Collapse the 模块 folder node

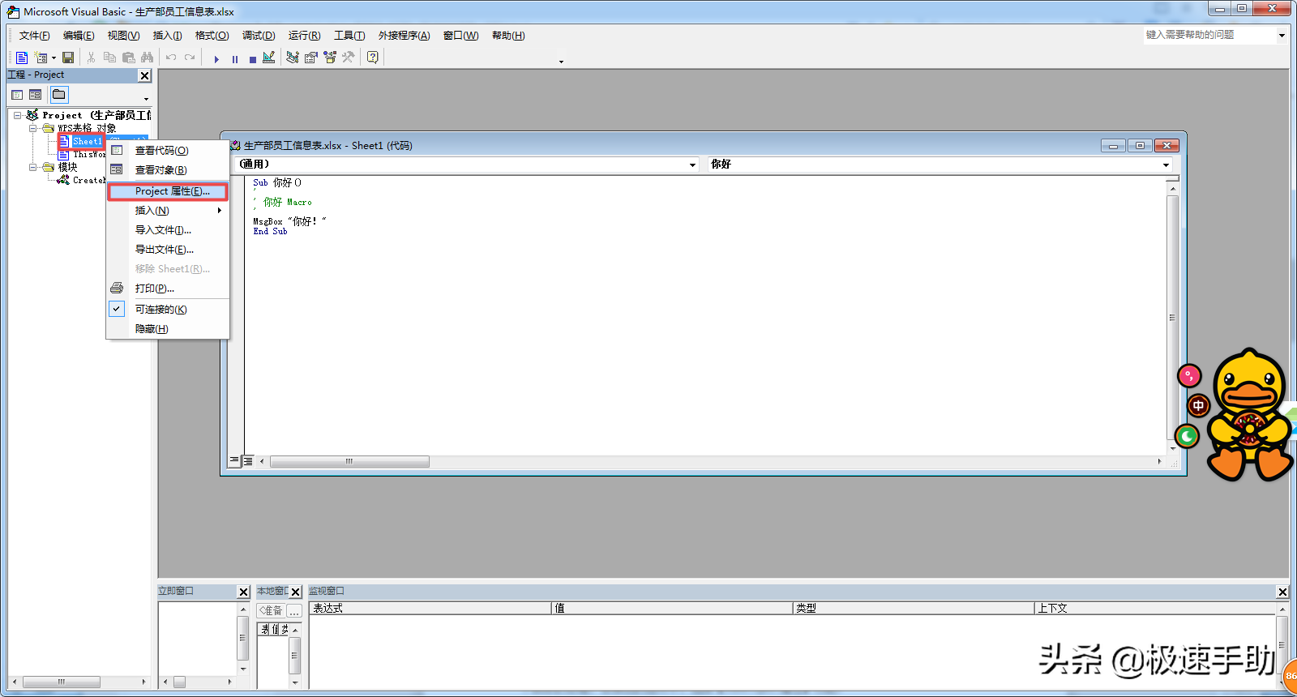(x=33, y=167)
